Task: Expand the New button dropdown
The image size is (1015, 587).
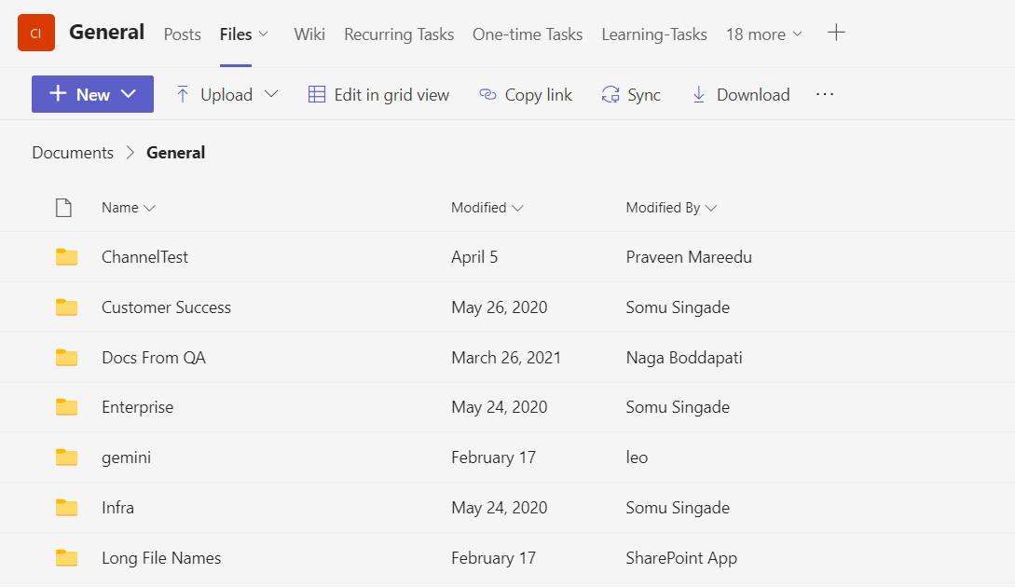Action: (130, 94)
